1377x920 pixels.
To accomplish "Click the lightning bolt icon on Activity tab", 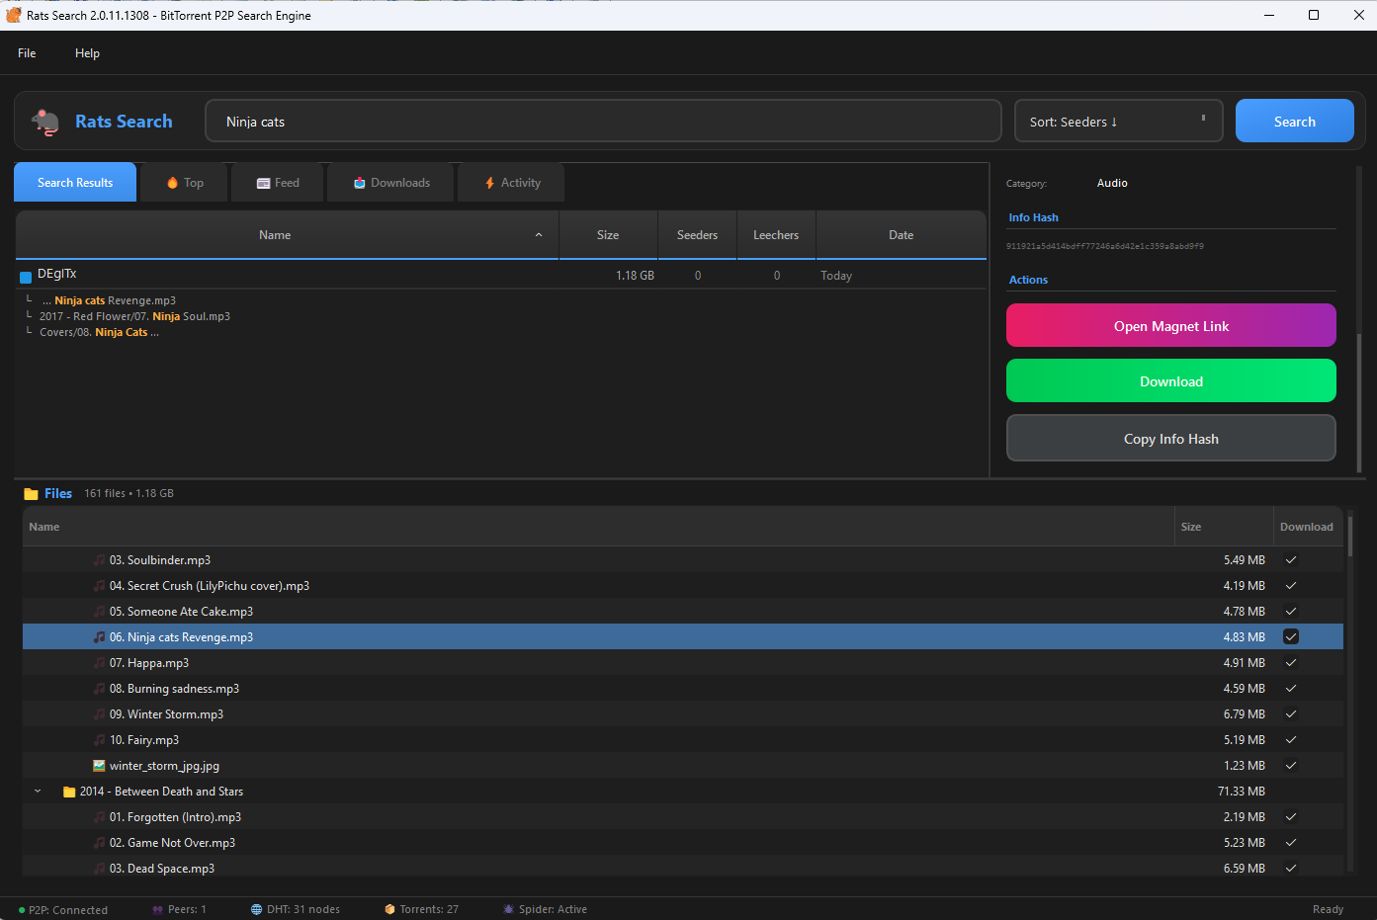I will [x=489, y=183].
